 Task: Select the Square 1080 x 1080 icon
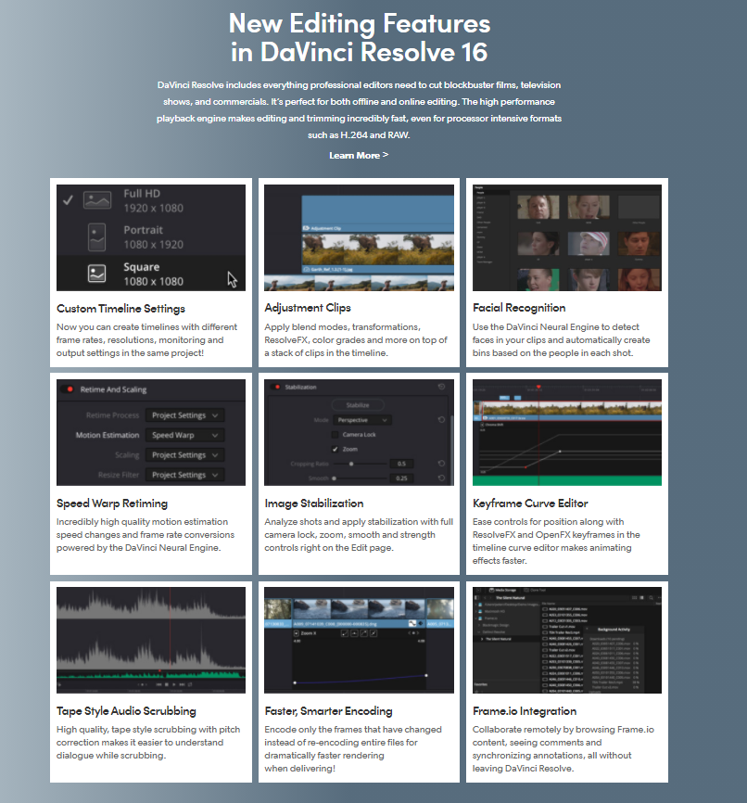[96, 274]
